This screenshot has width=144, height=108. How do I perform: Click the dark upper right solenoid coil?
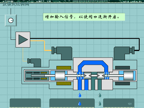[122, 68]
